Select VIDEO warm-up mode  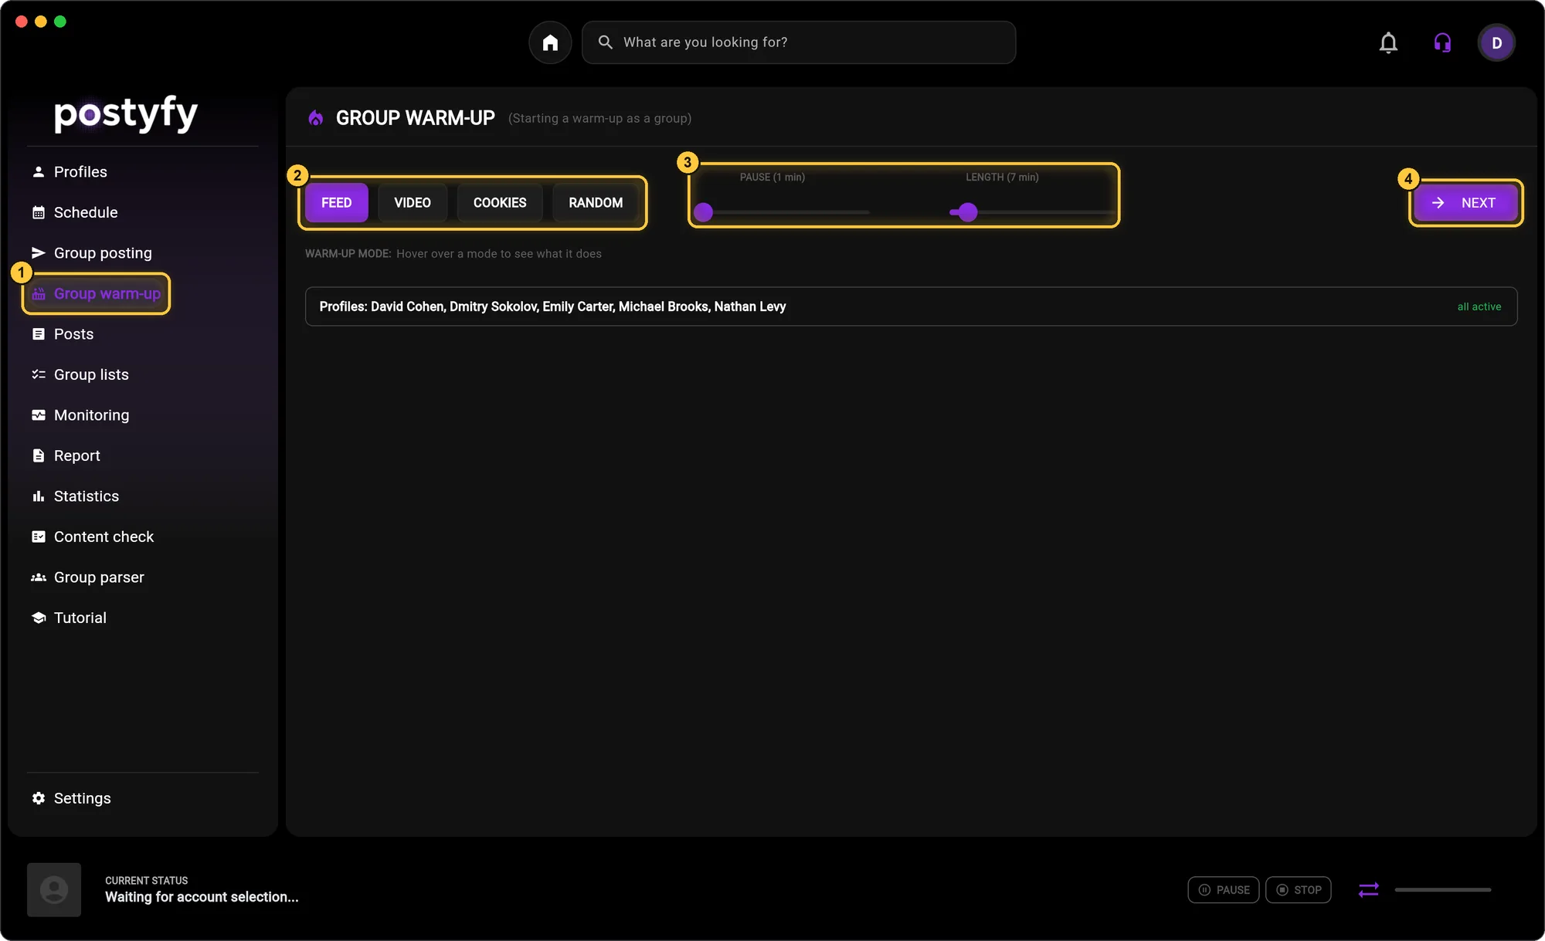(x=413, y=203)
